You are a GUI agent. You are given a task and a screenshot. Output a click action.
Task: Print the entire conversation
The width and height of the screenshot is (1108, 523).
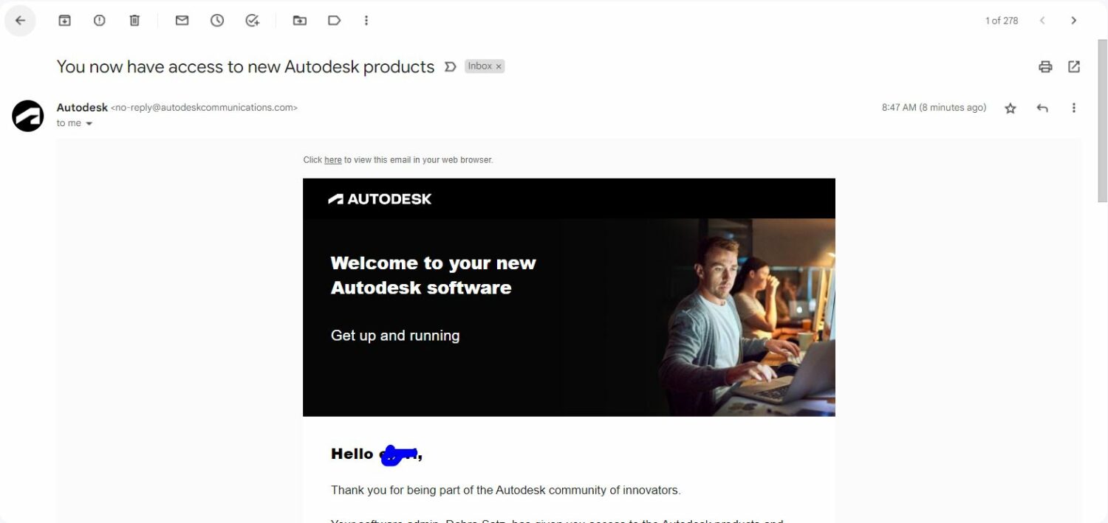click(x=1045, y=67)
